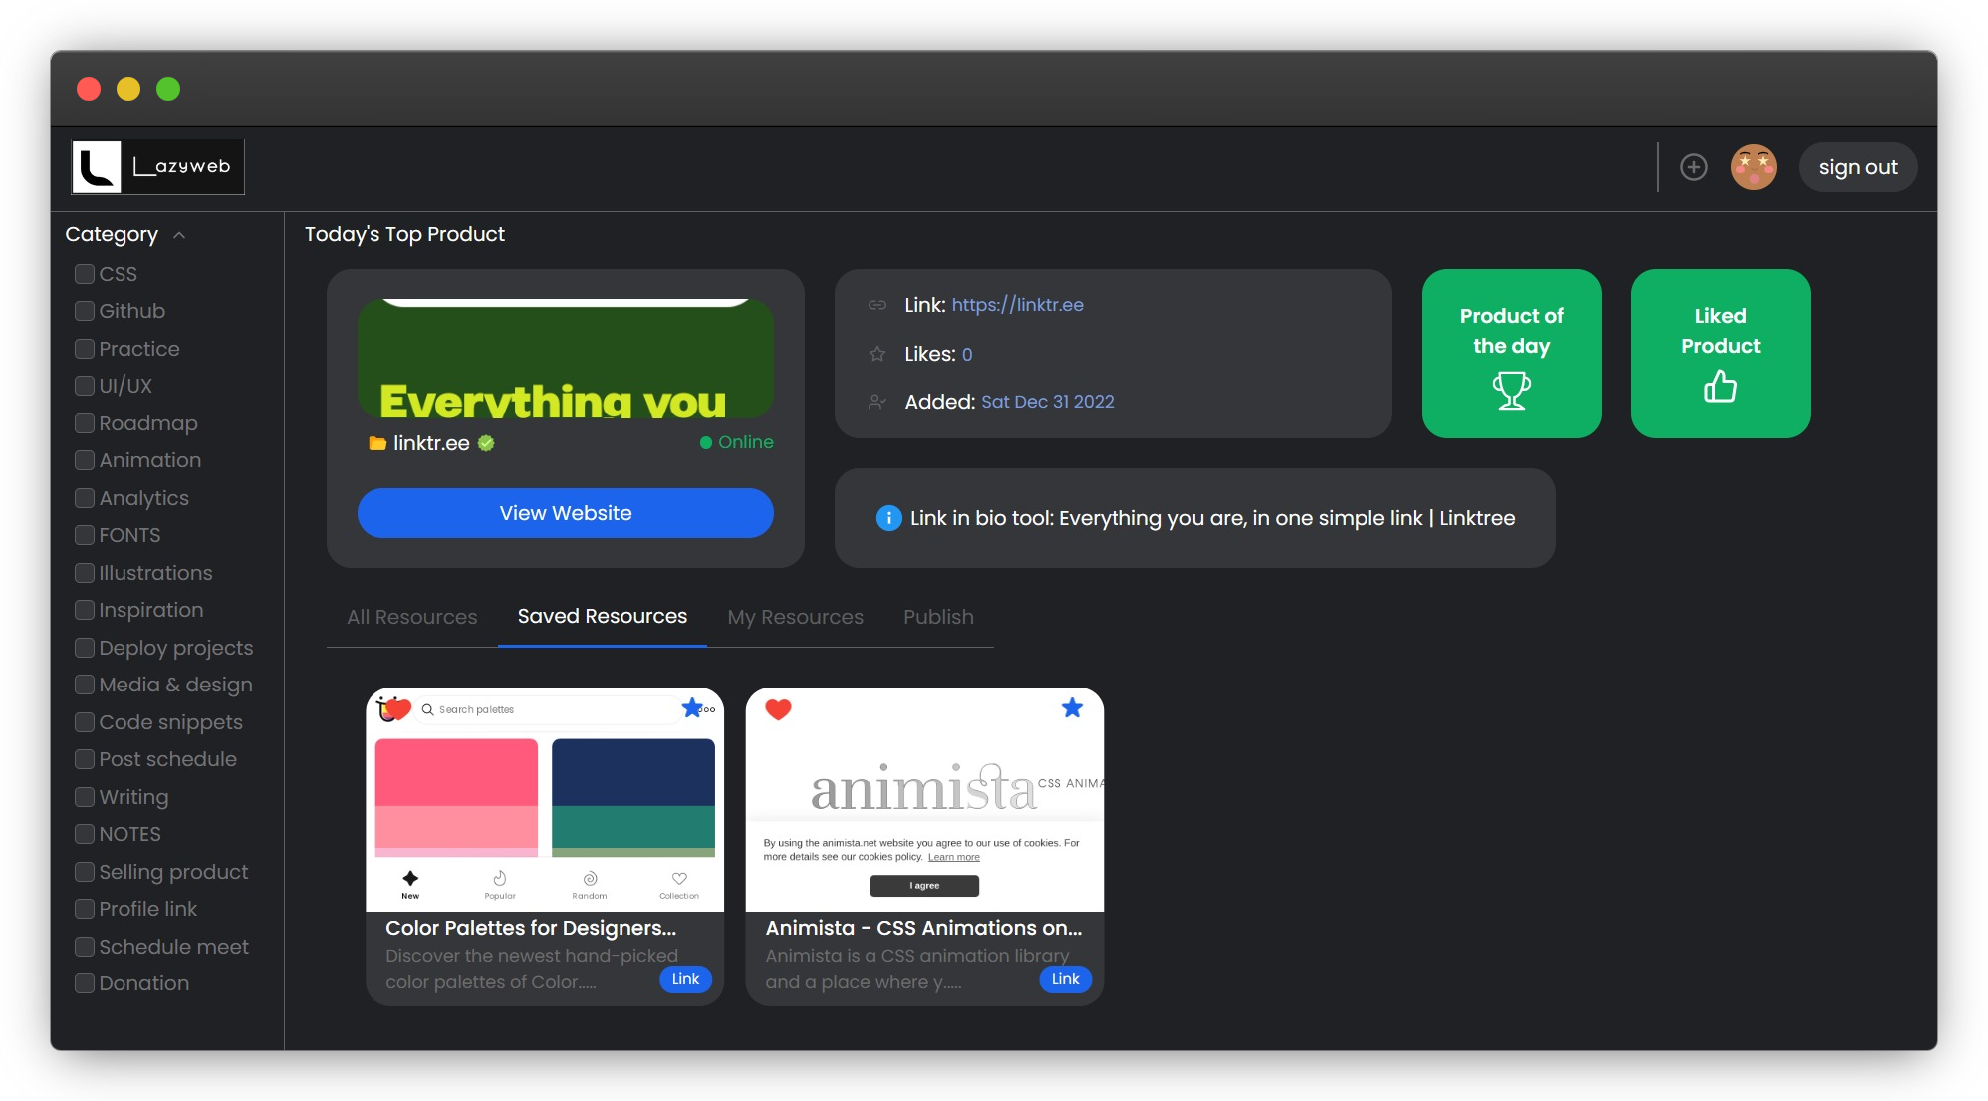Click the Animista - CSS Animations title

923,928
